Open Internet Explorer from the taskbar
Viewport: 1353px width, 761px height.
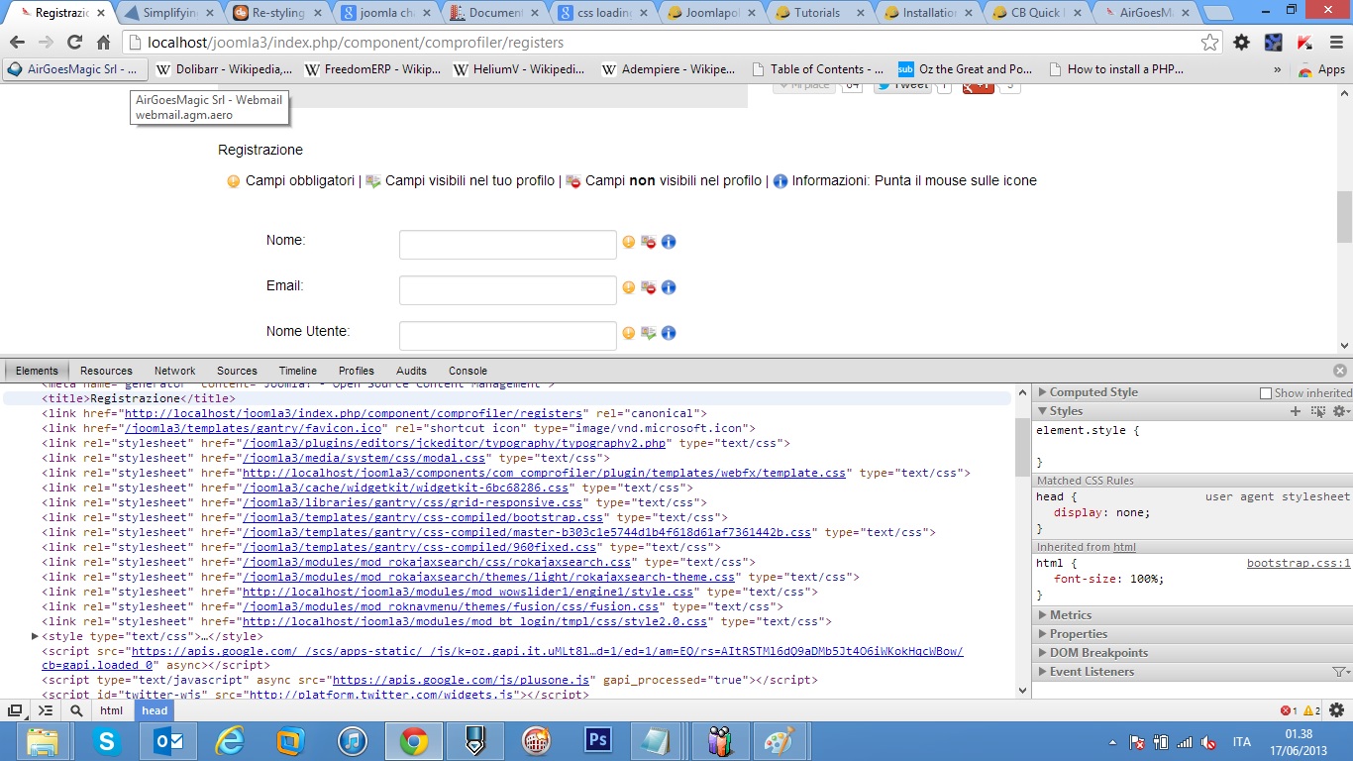(230, 741)
